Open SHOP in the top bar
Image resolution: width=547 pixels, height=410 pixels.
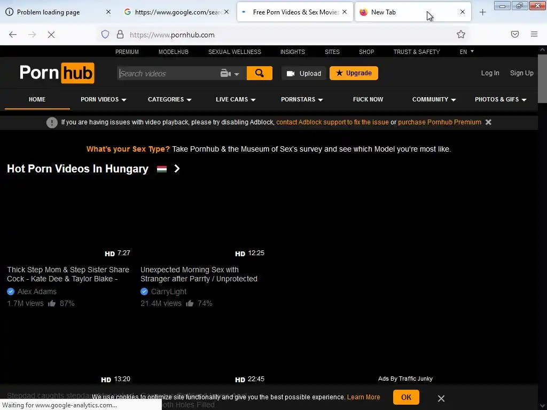pyautogui.click(x=366, y=52)
